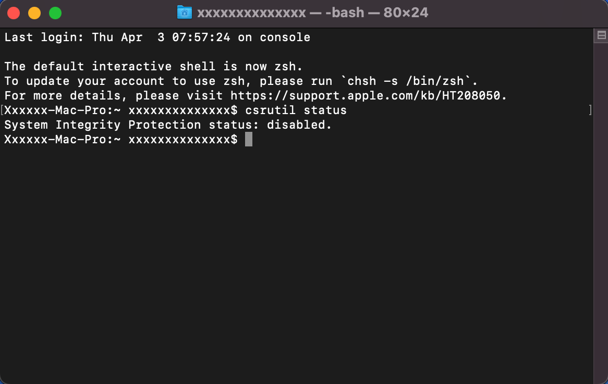Click '-bash' in the window title
This screenshot has width=608, height=384.
[x=345, y=13]
